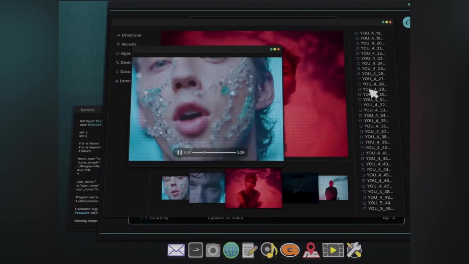
Task: Open the notepad with pencil dock icon
Action: tap(250, 250)
